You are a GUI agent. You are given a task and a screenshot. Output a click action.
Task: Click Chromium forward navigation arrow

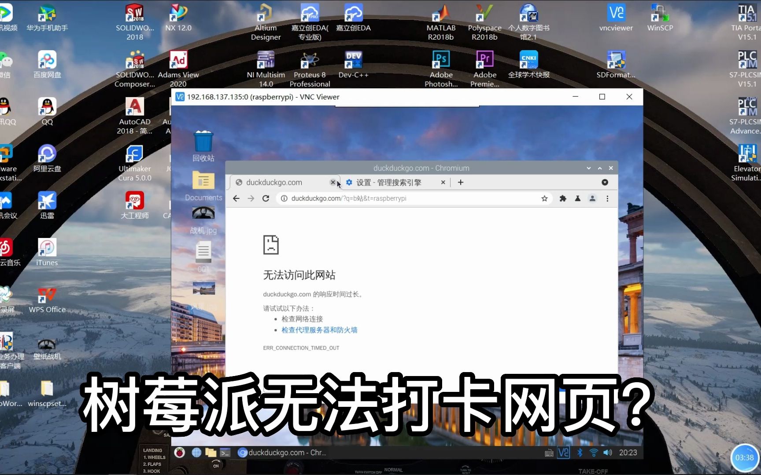coord(251,198)
